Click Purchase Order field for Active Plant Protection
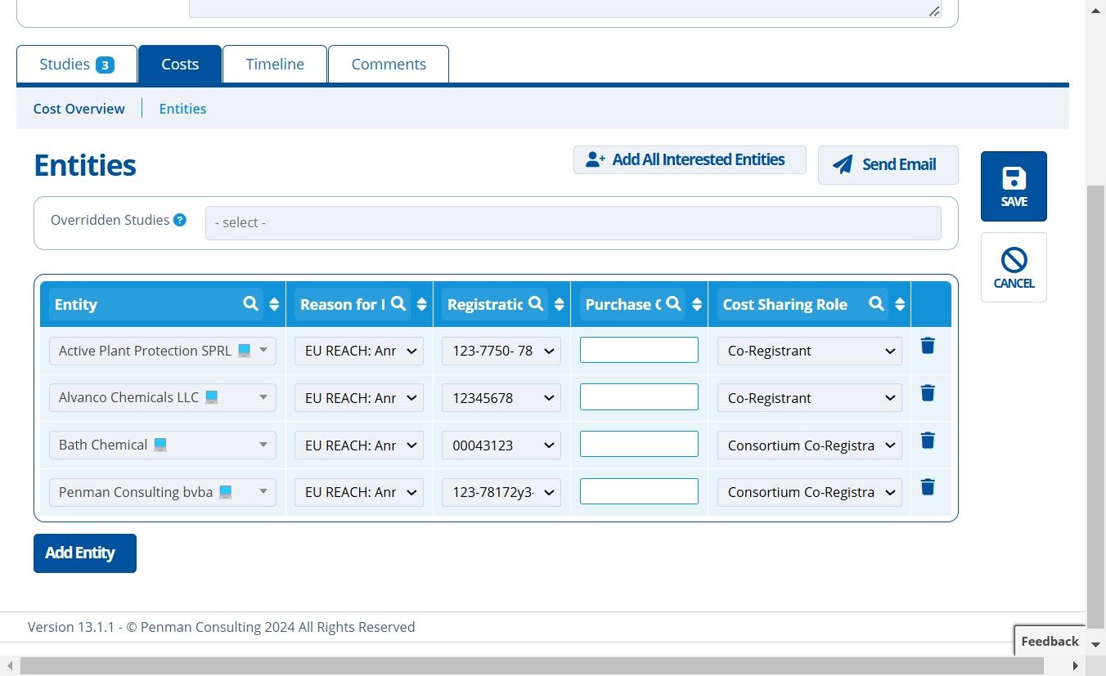 pyautogui.click(x=639, y=350)
